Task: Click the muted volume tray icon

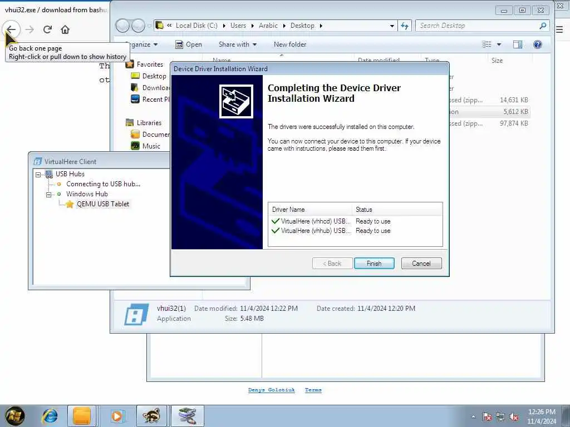Action: [514, 417]
